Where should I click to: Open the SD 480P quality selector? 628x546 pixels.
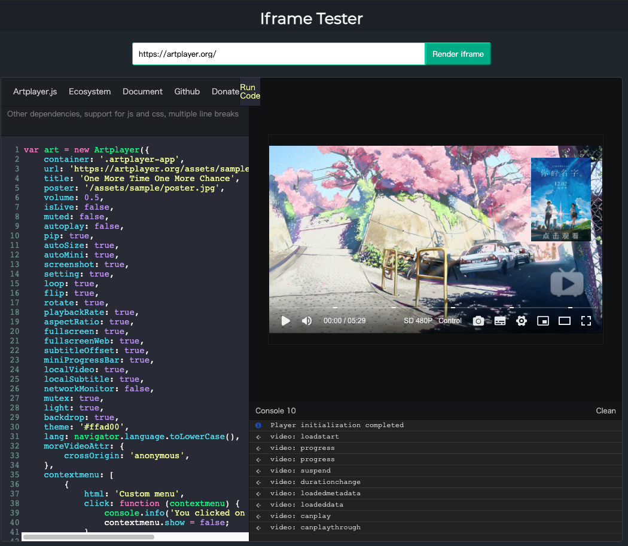click(x=417, y=320)
